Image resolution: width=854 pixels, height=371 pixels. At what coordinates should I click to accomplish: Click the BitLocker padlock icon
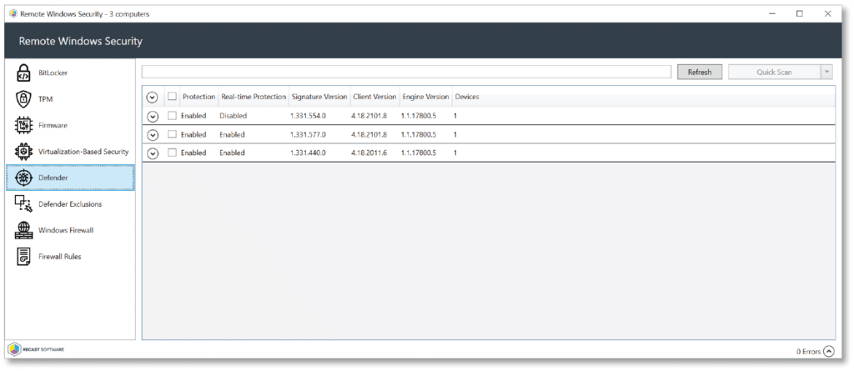click(x=23, y=73)
